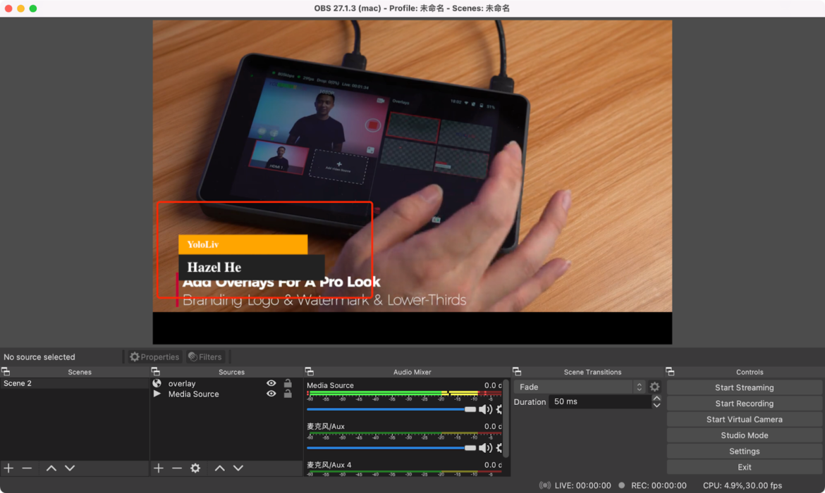Pop out the Audio Mixer panel icon
This screenshot has width=825, height=493.
pyautogui.click(x=307, y=371)
